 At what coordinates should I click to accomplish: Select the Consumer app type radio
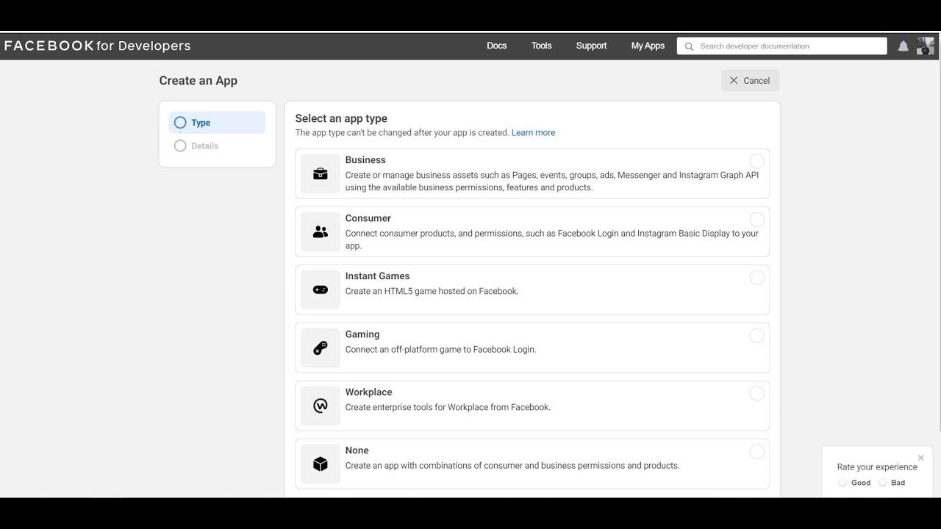point(756,219)
